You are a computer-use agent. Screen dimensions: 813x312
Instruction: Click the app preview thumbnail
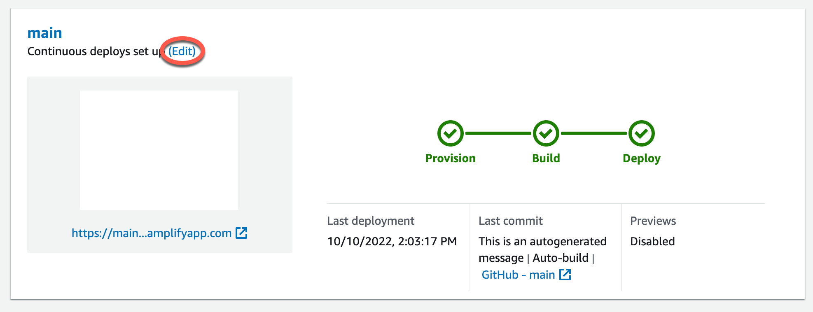coord(159,149)
